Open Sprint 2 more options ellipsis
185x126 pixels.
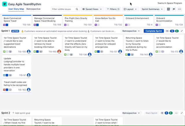point(176,113)
